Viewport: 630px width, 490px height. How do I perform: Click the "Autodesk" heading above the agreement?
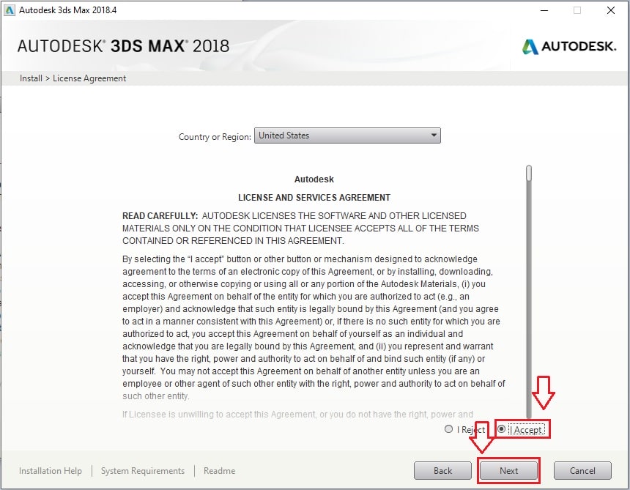click(x=314, y=179)
